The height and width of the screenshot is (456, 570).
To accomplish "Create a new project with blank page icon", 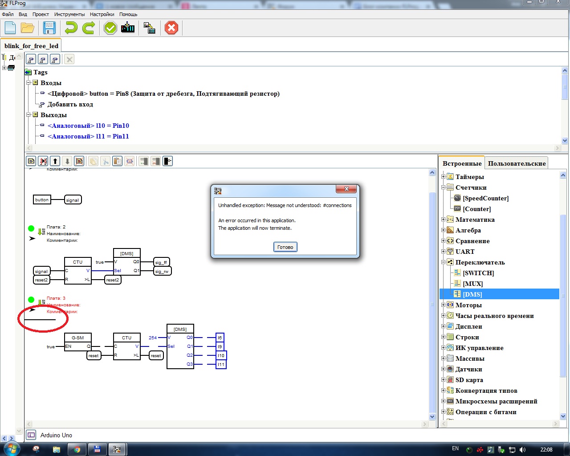I will (x=10, y=28).
